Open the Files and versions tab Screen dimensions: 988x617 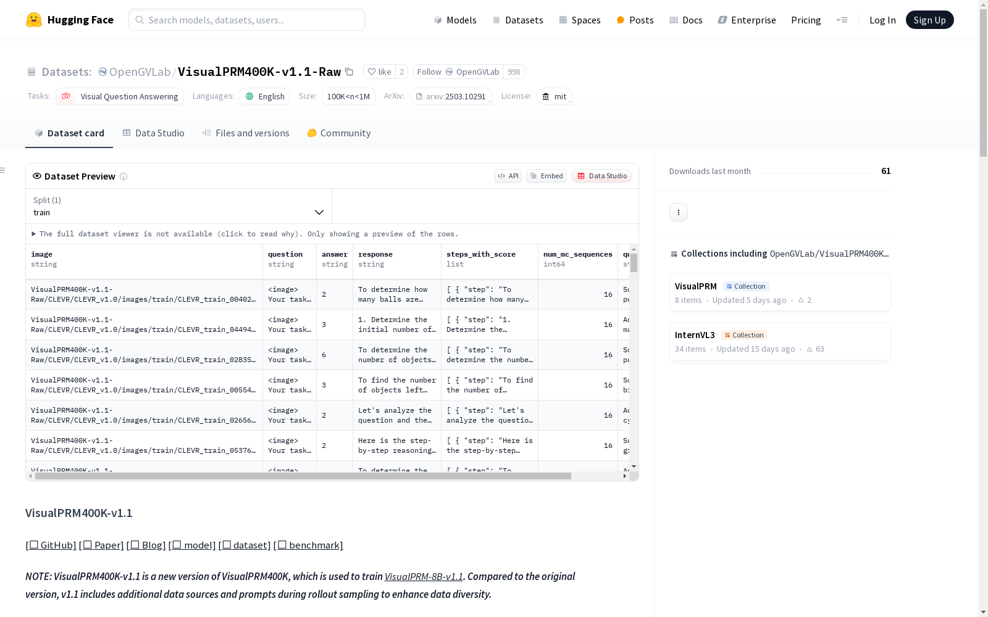(x=246, y=133)
